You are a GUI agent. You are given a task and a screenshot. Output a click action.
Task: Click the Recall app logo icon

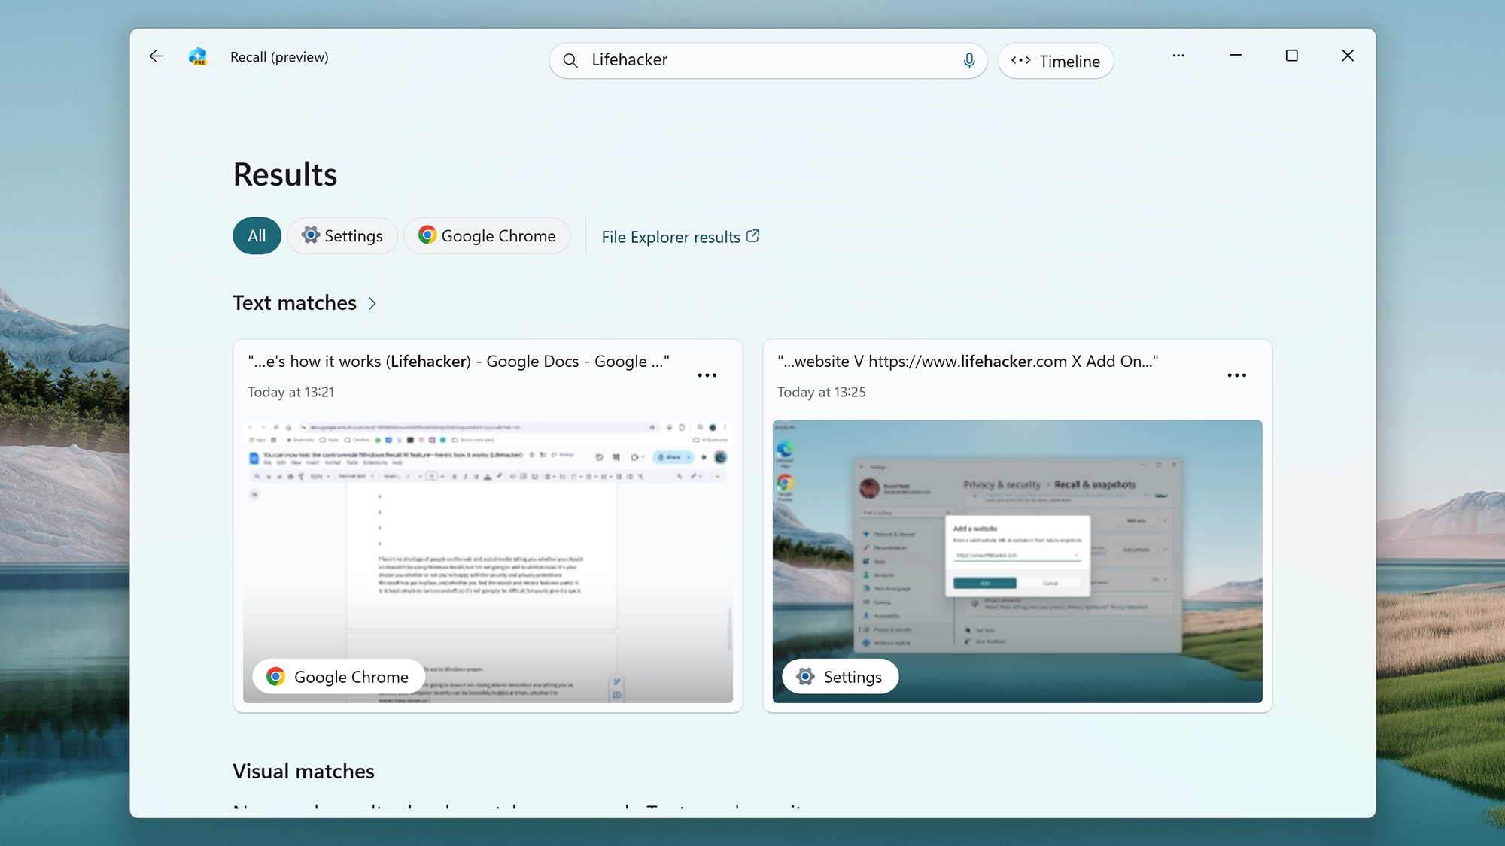coord(198,56)
